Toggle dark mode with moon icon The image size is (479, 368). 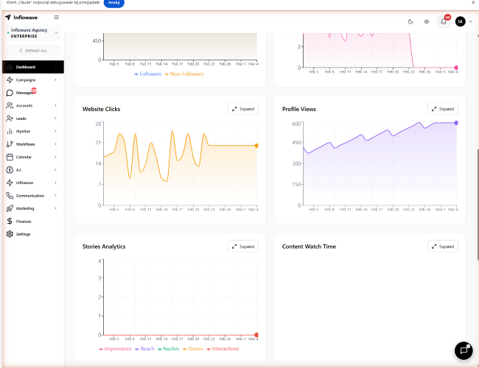(x=410, y=21)
